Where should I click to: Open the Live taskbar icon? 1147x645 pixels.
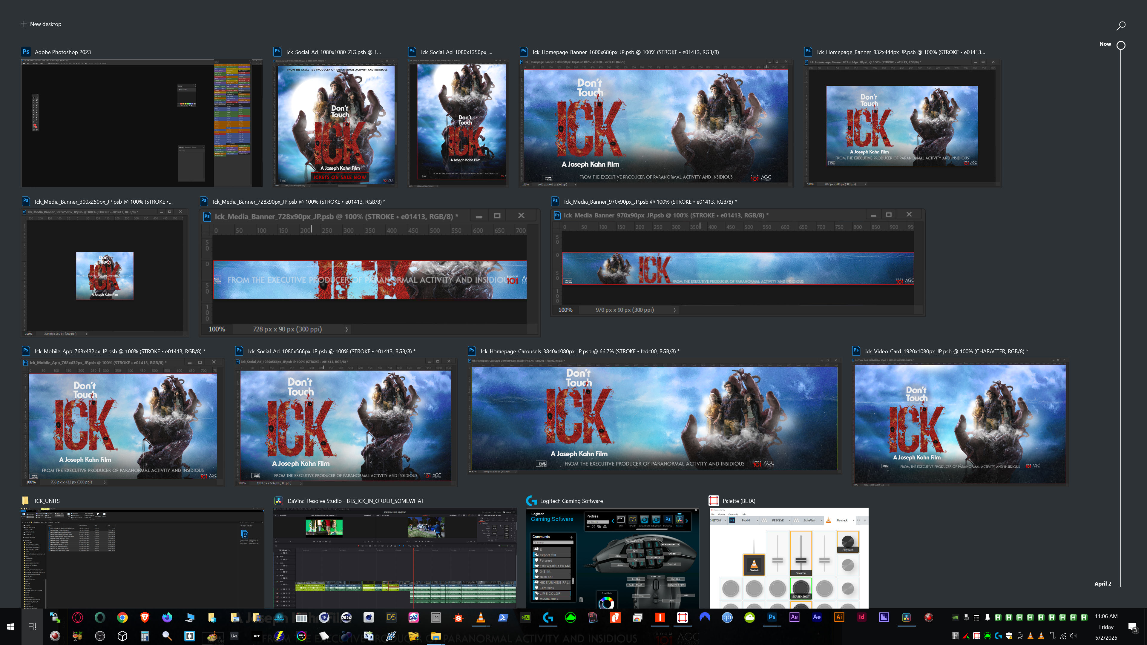tap(234, 636)
